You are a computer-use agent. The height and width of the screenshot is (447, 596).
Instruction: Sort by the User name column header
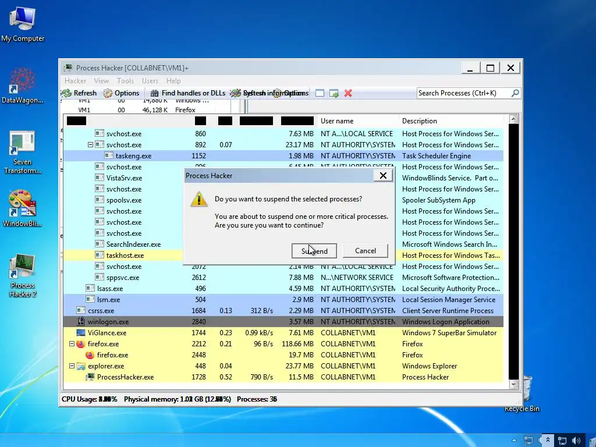(x=337, y=121)
